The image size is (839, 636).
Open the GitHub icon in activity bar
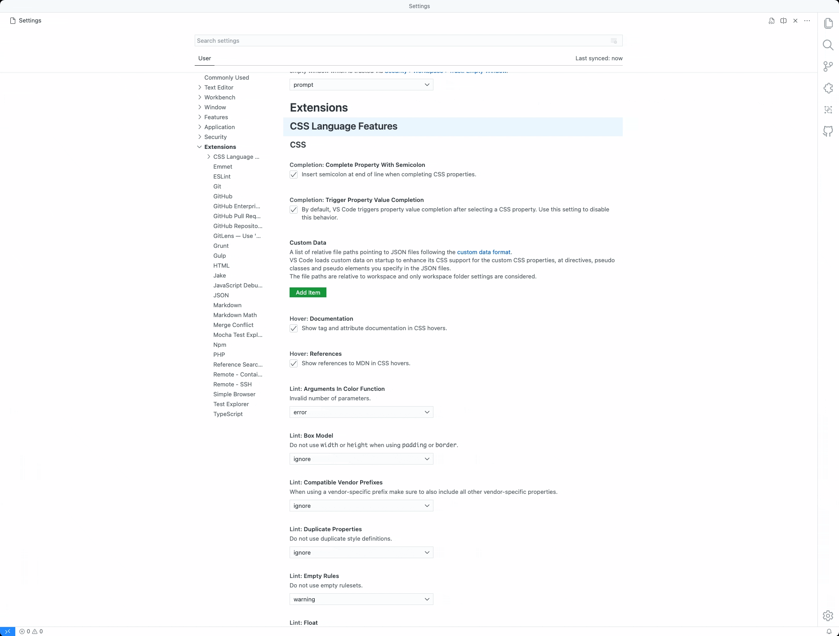(828, 131)
